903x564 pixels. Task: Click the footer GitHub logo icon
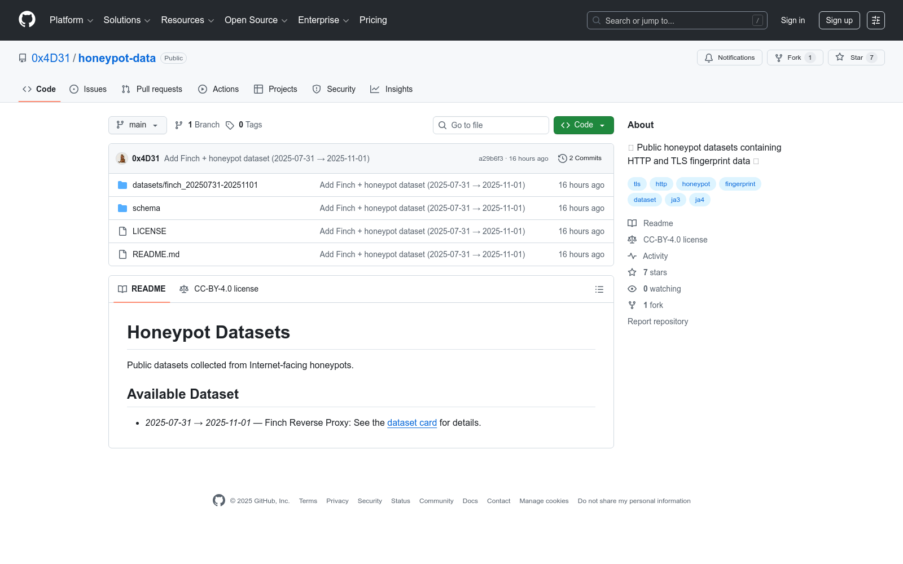pos(219,500)
